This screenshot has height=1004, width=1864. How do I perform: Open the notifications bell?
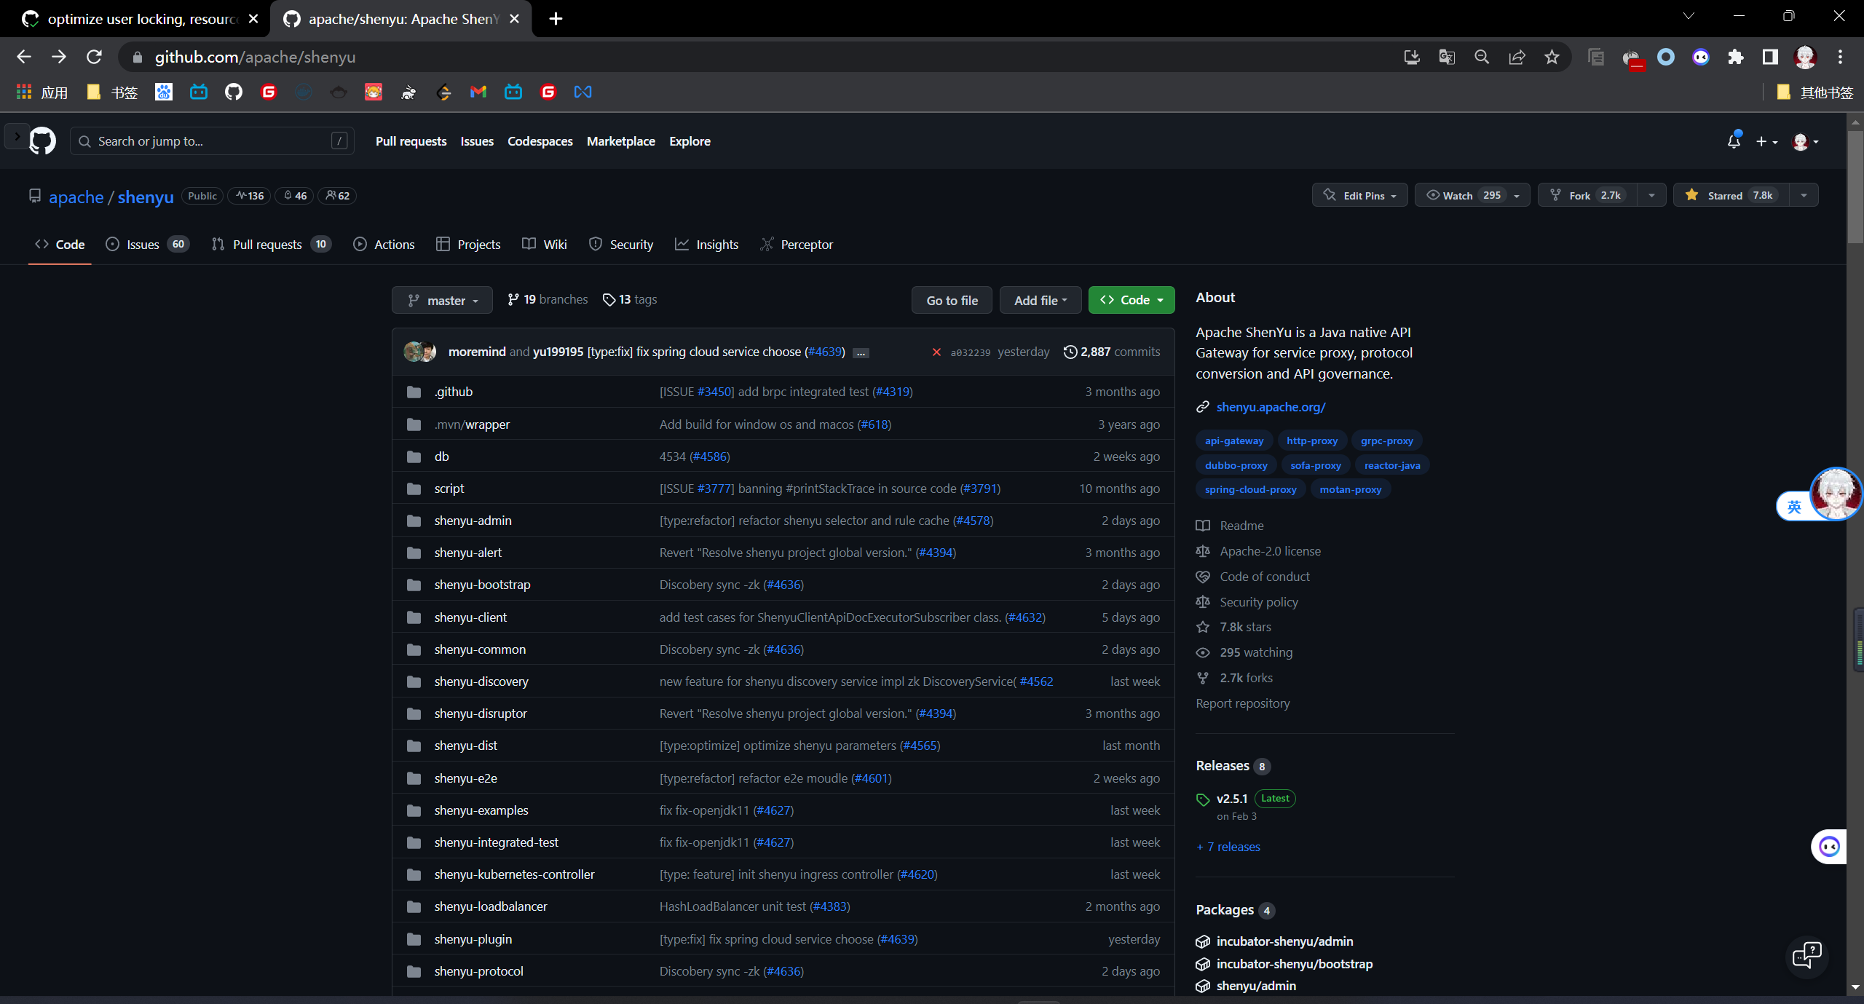(x=1734, y=141)
